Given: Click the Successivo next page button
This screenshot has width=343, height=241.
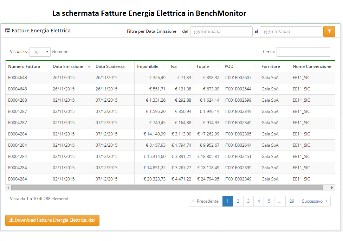Looking at the screenshot, I should 314,201.
